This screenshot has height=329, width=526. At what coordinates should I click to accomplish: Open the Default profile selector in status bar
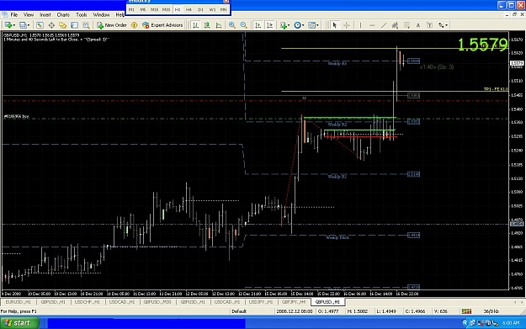point(239,311)
